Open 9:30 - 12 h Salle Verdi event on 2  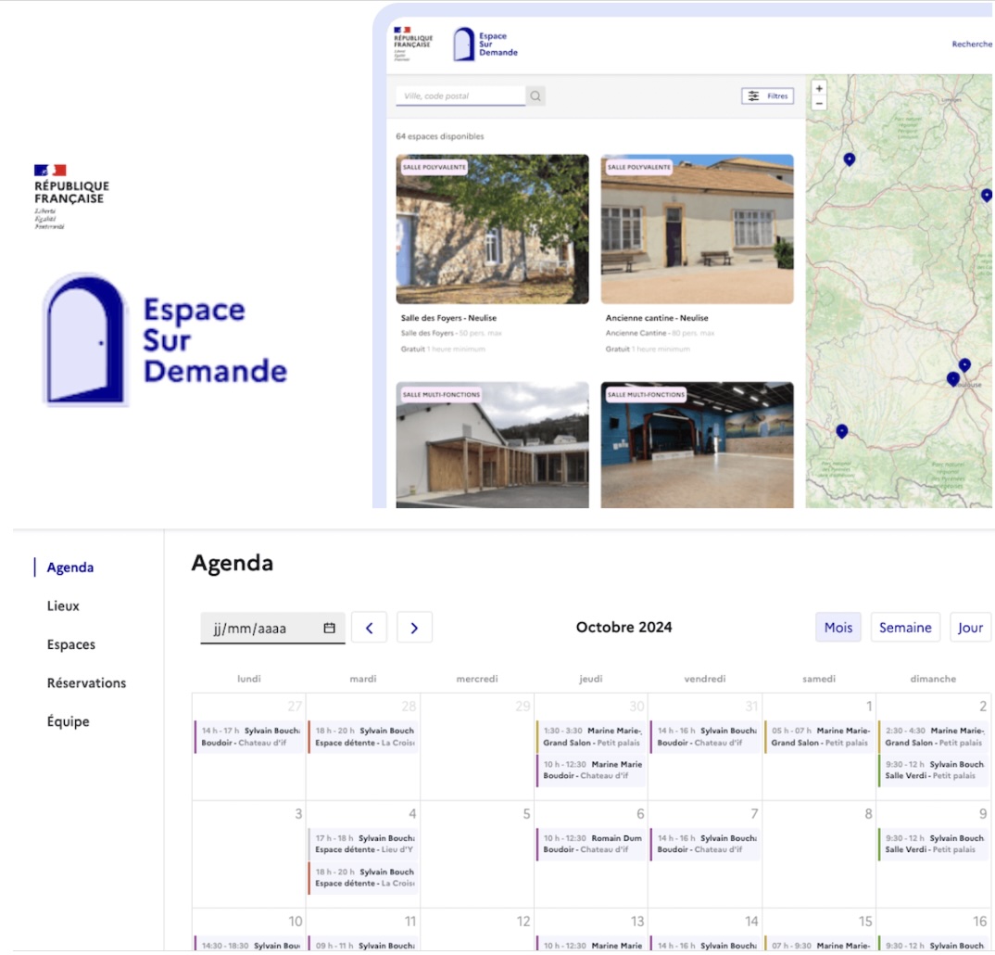933,770
